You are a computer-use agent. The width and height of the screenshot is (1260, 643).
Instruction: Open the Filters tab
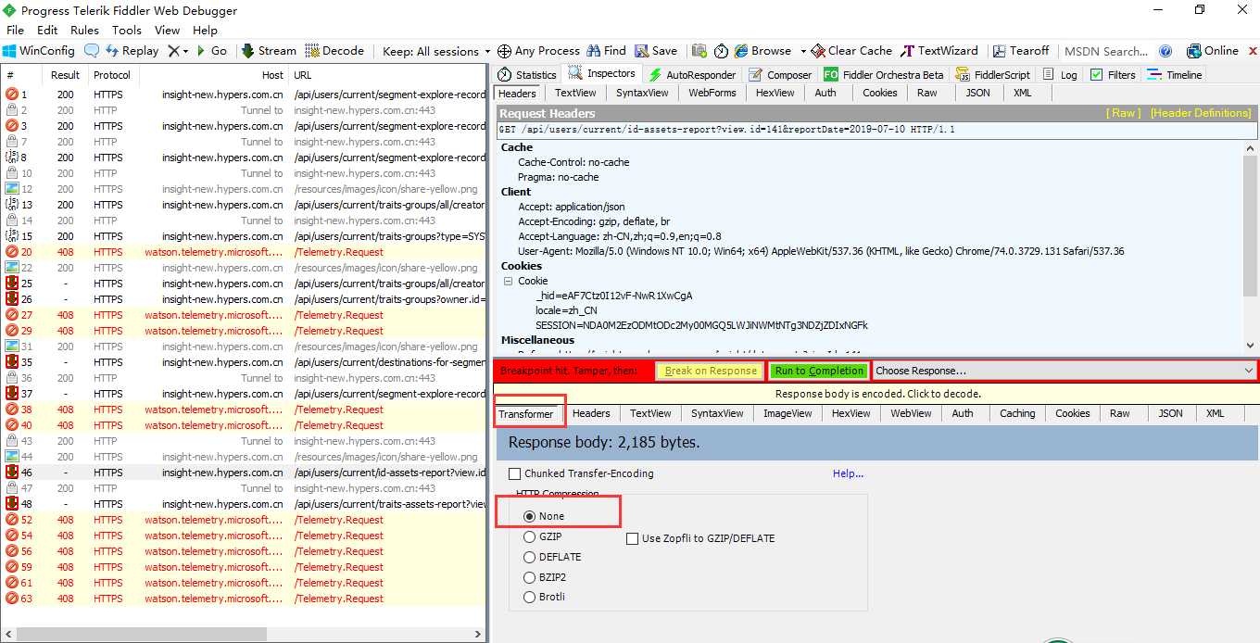click(1113, 74)
